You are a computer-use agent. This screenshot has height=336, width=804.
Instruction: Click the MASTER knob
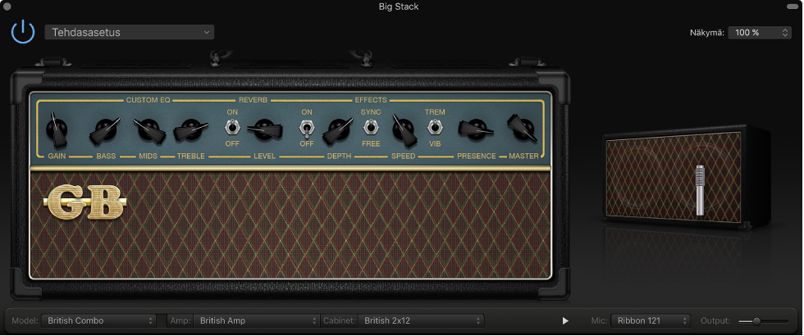[523, 128]
